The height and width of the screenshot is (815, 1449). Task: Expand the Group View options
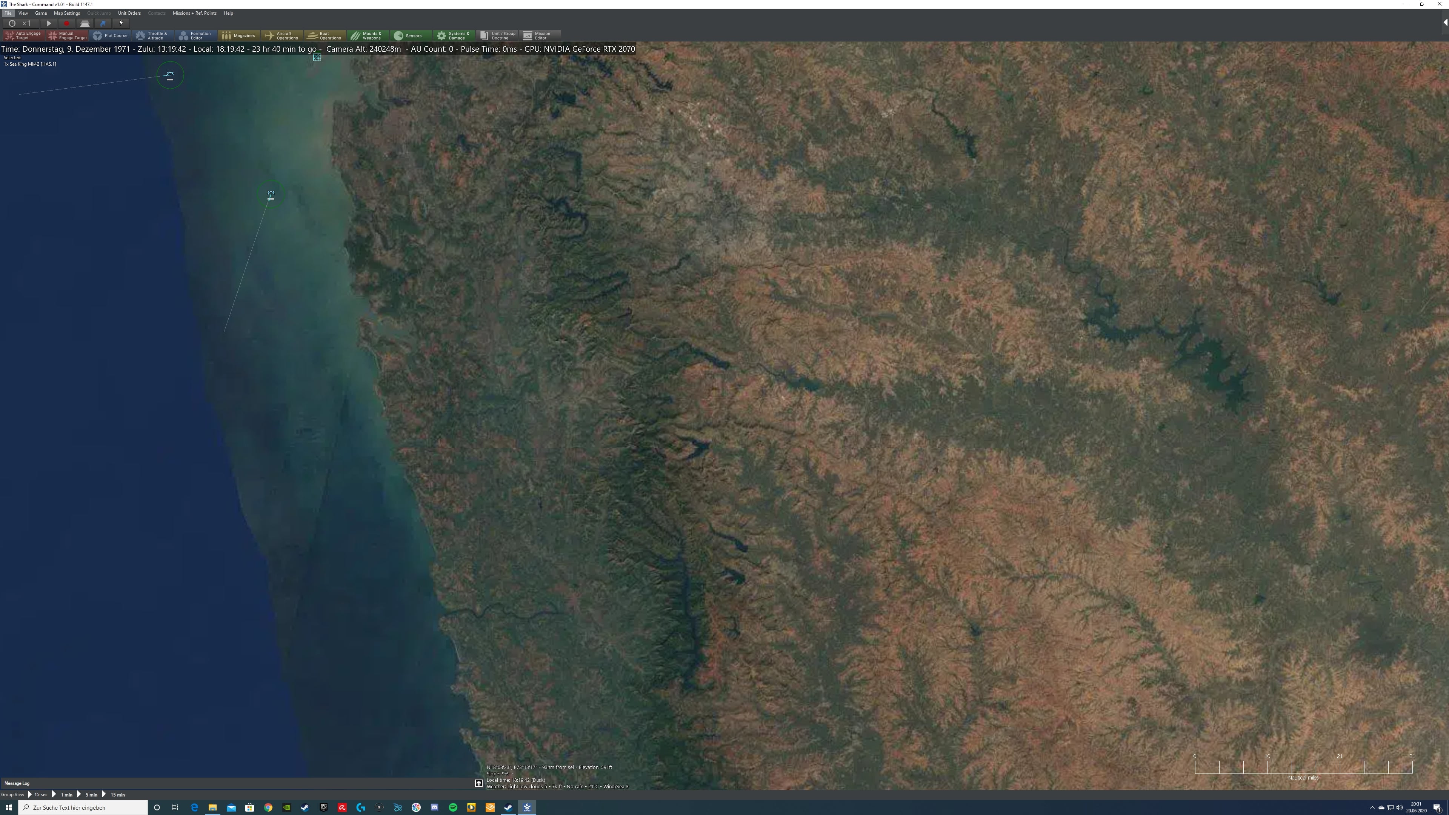coord(12,794)
